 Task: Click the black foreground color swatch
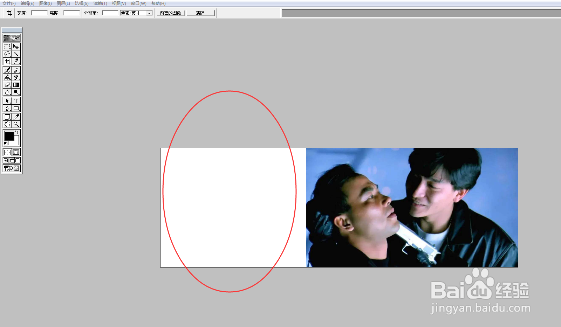pos(9,135)
